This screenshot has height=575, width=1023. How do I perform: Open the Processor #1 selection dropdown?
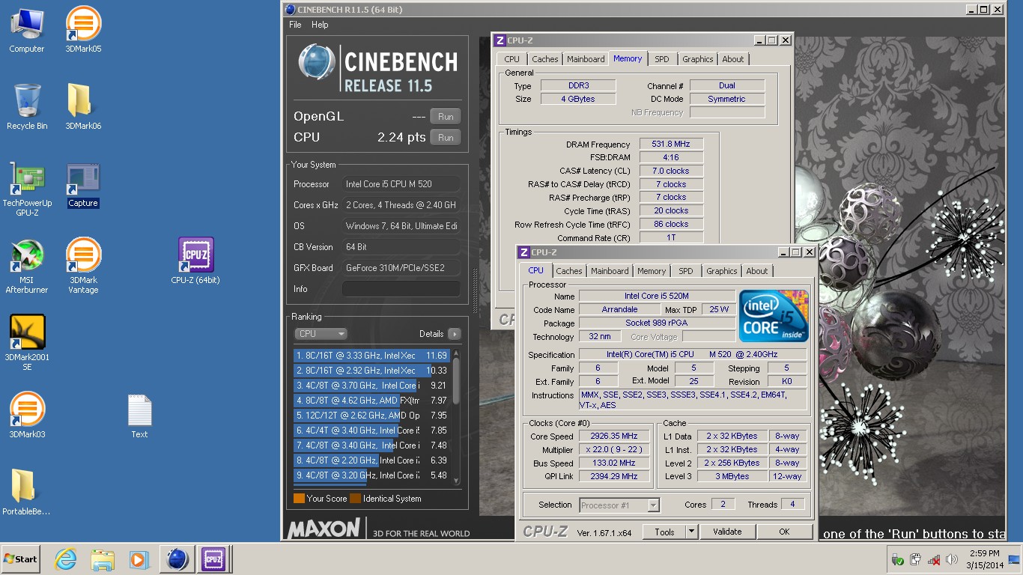(619, 505)
